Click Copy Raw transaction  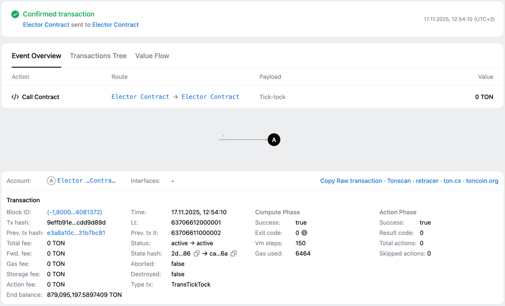point(351,181)
